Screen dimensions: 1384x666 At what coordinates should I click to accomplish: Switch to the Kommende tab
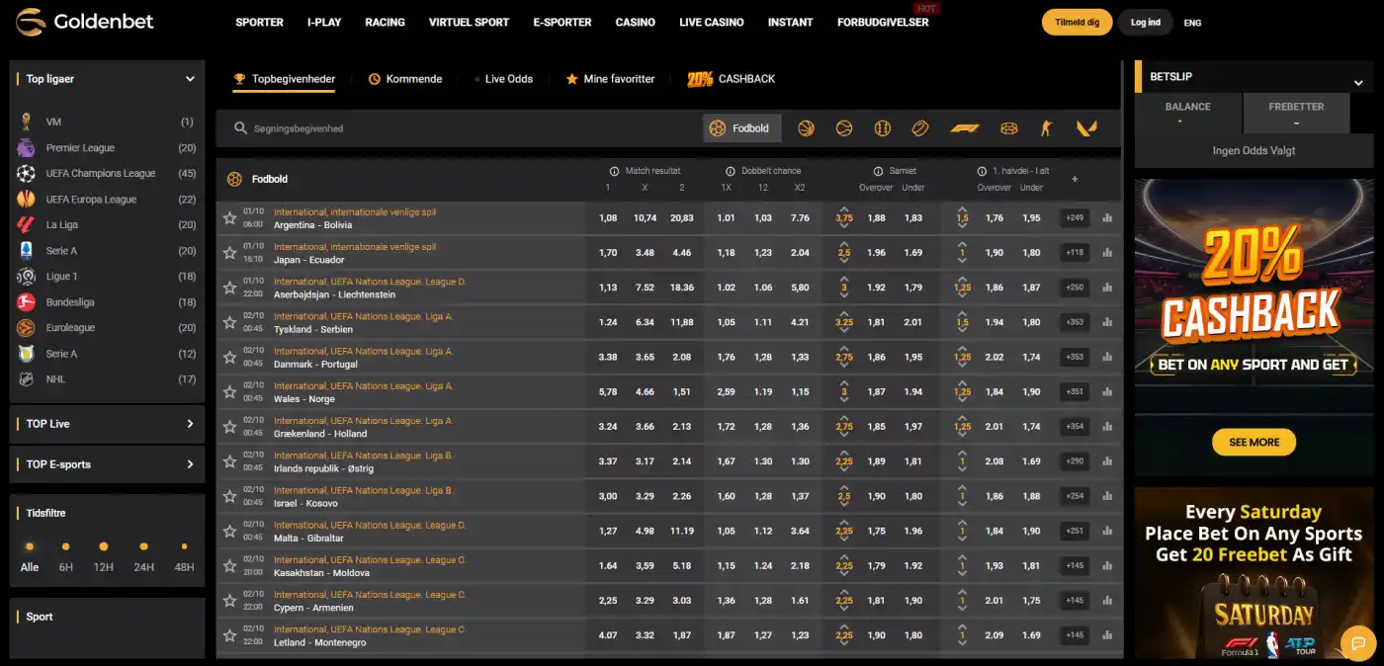pyautogui.click(x=405, y=79)
